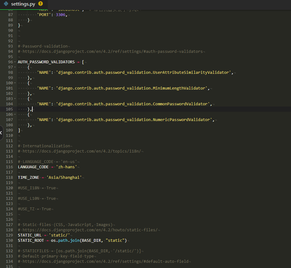Collapse the fold arrow at line 97
Screen dimensions: 291x268
[x=15, y=67]
